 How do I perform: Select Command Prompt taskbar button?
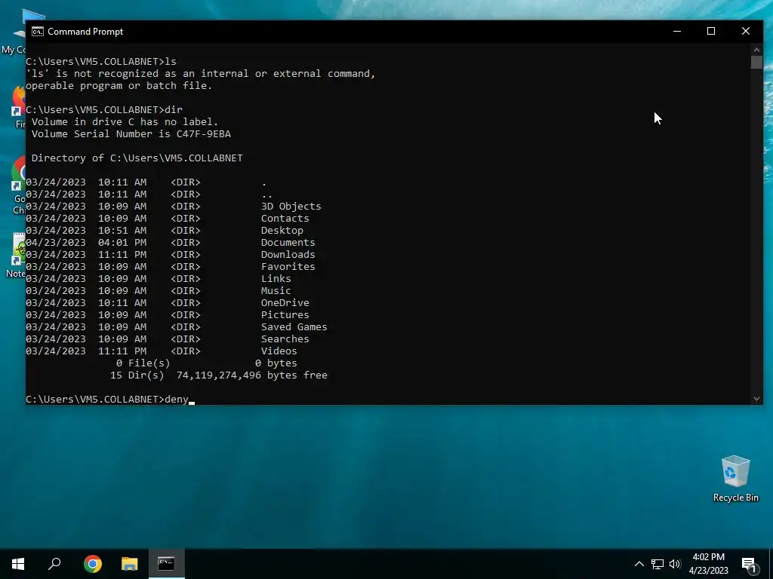(167, 564)
